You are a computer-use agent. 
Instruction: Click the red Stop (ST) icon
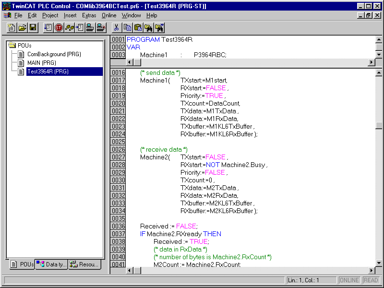[x=59, y=27]
